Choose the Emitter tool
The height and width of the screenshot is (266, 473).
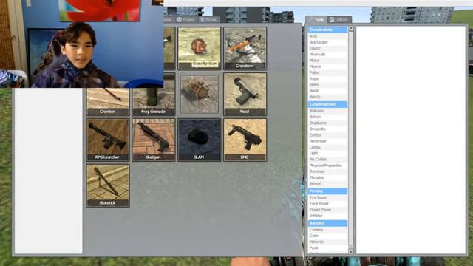327,134
